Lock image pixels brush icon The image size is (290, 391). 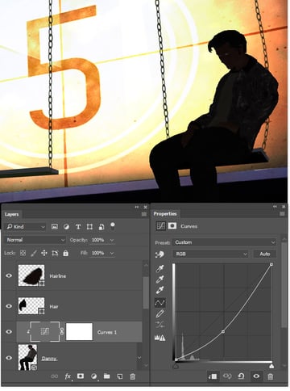34,253
